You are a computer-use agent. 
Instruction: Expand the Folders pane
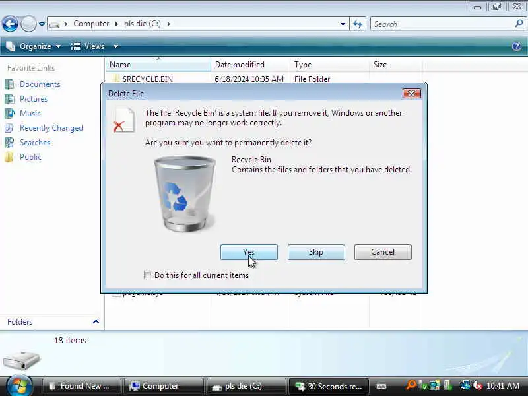[x=96, y=322]
